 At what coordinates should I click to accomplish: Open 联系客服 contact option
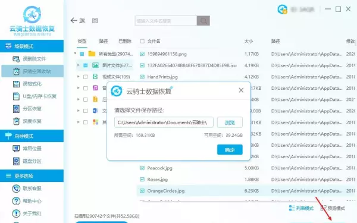(27, 189)
